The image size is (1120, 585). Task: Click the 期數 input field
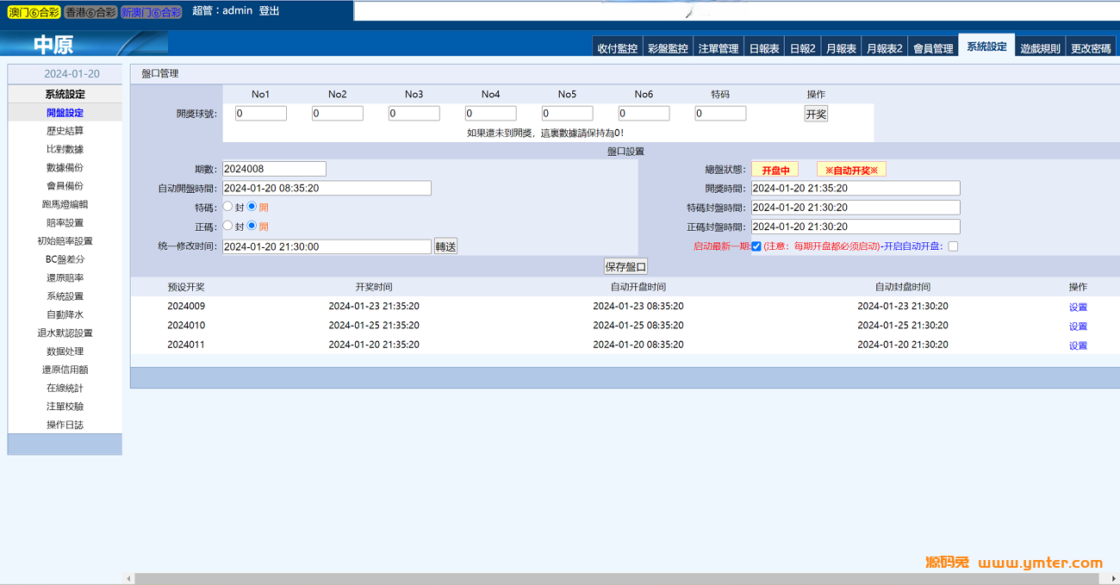click(x=275, y=169)
